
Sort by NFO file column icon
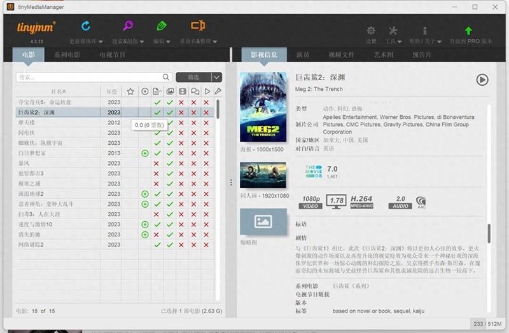[157, 92]
